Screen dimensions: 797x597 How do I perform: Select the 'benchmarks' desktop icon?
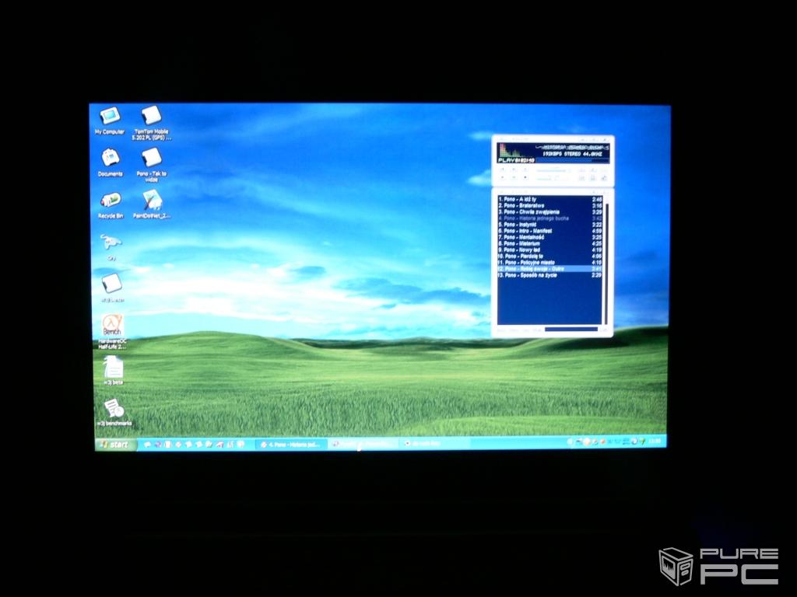pyautogui.click(x=114, y=412)
